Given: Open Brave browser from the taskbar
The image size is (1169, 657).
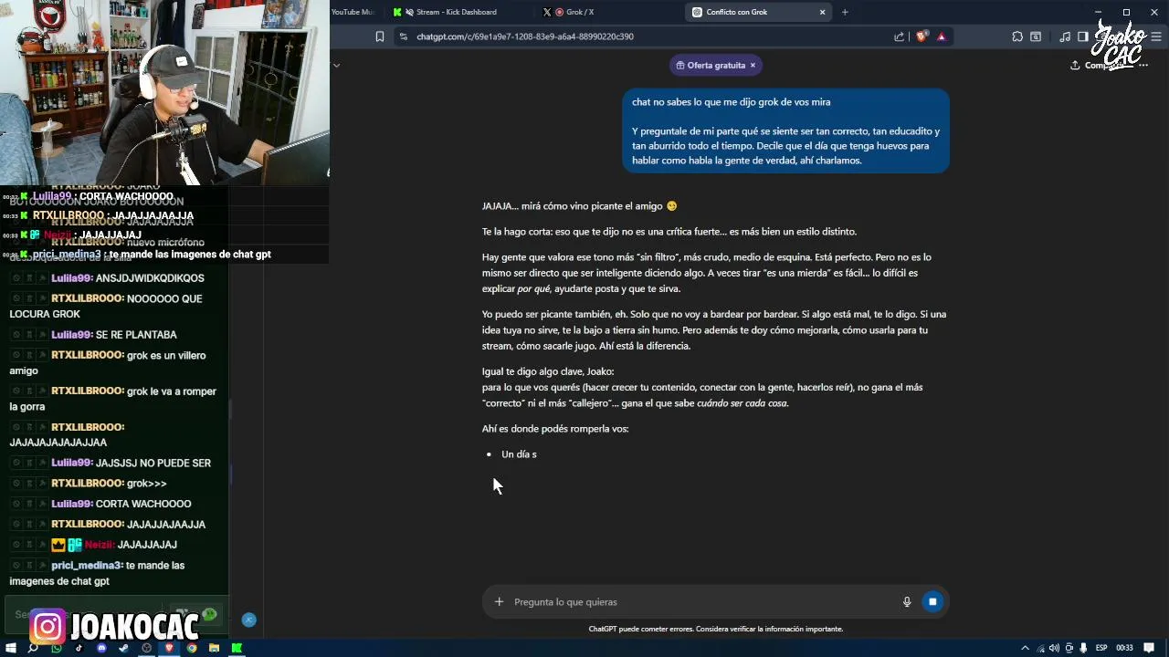Looking at the screenshot, I should coord(169,648).
